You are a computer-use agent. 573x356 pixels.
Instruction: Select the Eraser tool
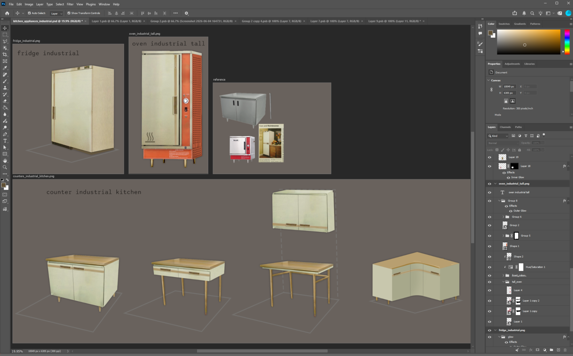coord(5,101)
